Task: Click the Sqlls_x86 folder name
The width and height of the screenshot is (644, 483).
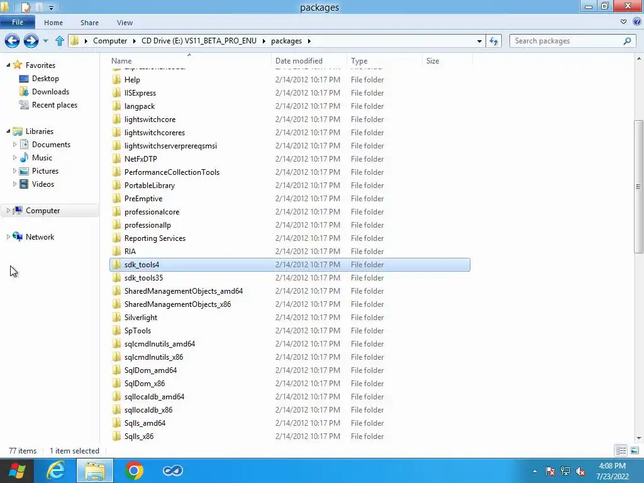Action: [139, 436]
